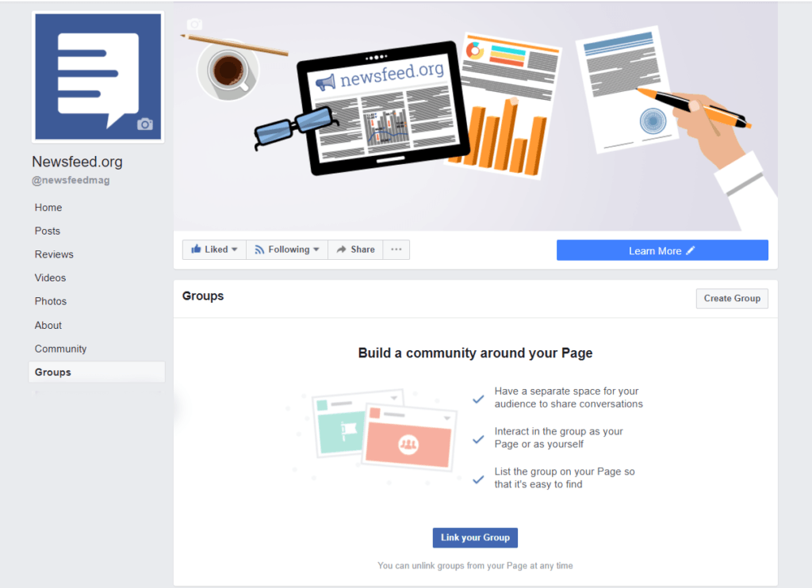Click the profile picture camera icon
Viewport: 812px width, 588px height.
(x=145, y=124)
